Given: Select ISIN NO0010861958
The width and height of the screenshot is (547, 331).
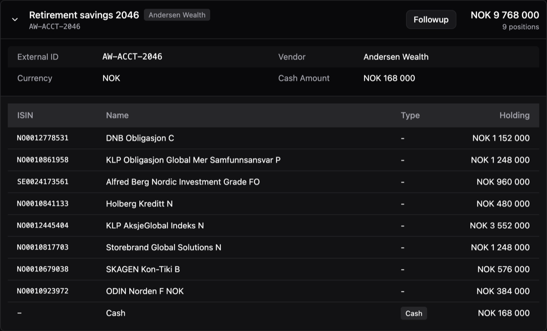Looking at the screenshot, I should coord(43,160).
